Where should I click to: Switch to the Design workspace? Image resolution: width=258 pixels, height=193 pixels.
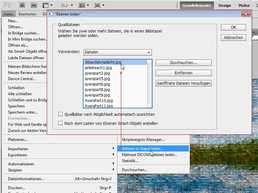tap(224, 5)
